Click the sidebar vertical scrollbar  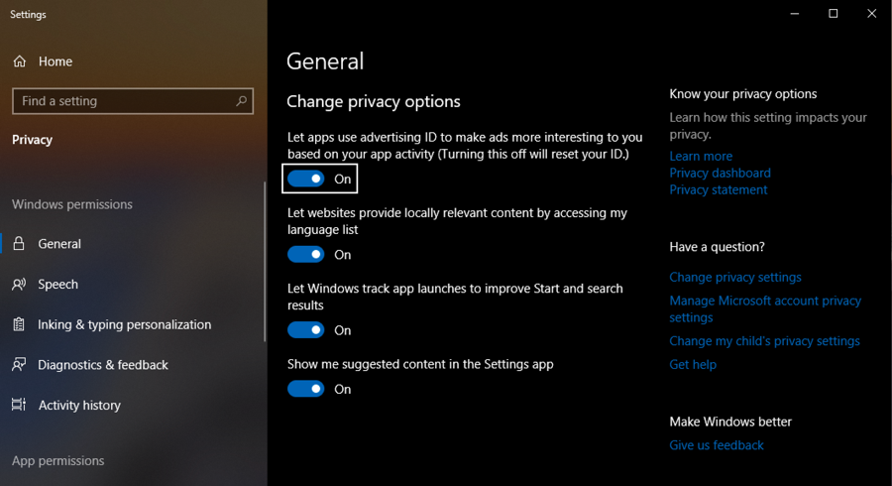(265, 262)
